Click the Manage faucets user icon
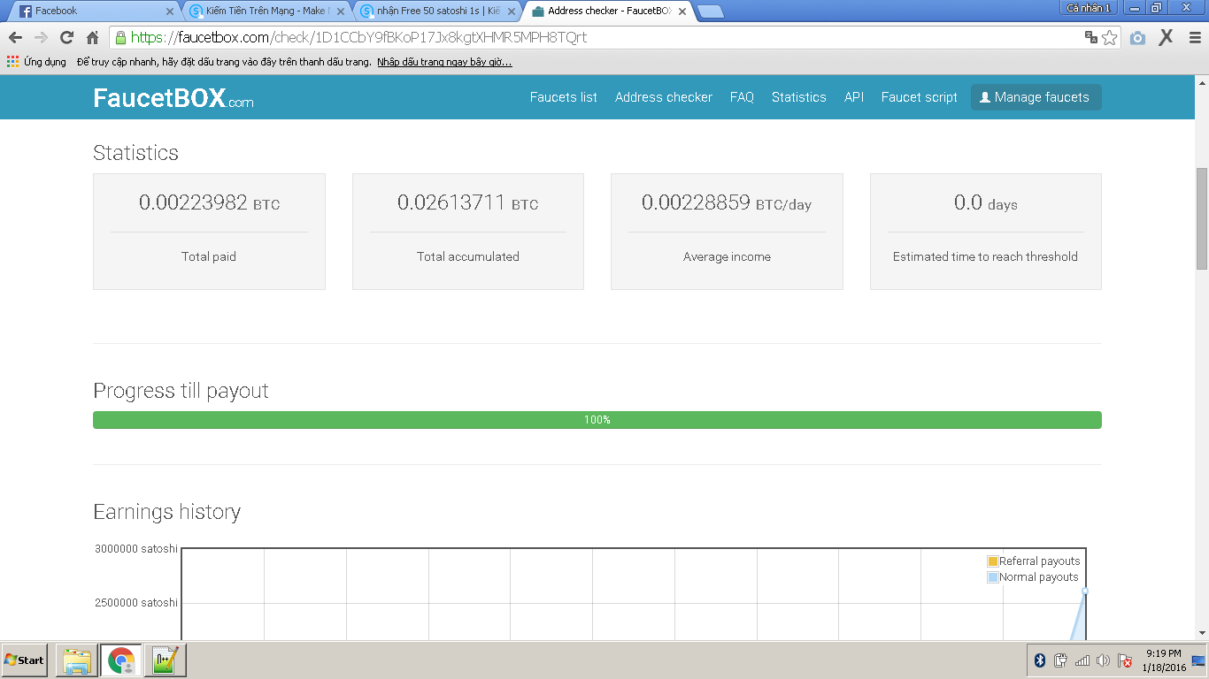 click(x=984, y=97)
